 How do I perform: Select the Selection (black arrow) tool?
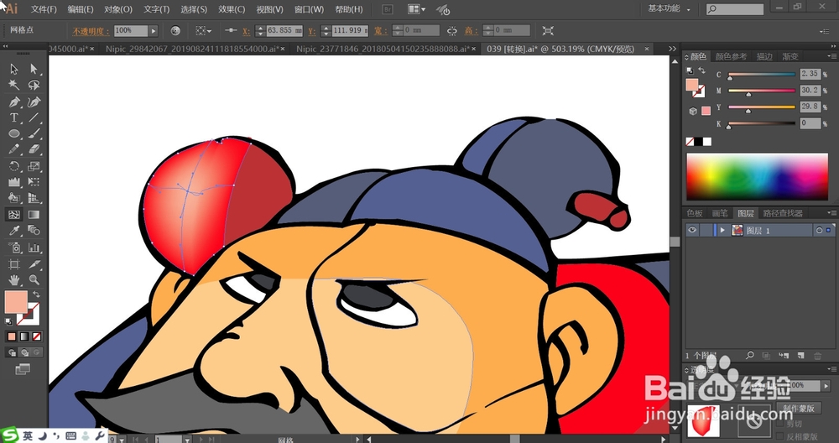click(14, 69)
